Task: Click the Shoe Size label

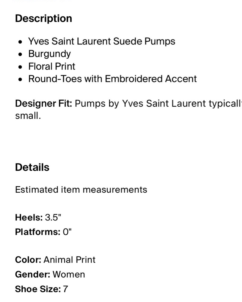Action: coord(38,289)
